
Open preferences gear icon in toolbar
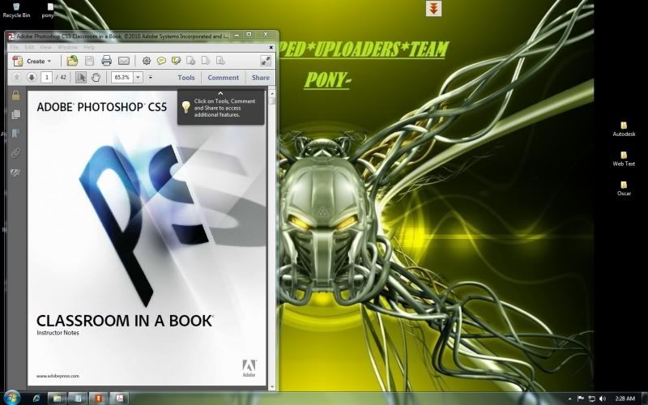click(x=147, y=61)
